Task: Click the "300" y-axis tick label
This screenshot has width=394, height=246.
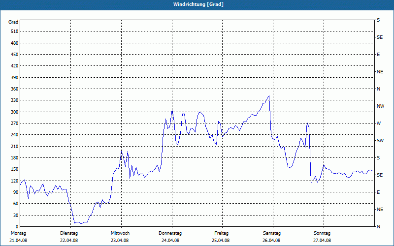Action: (15, 112)
